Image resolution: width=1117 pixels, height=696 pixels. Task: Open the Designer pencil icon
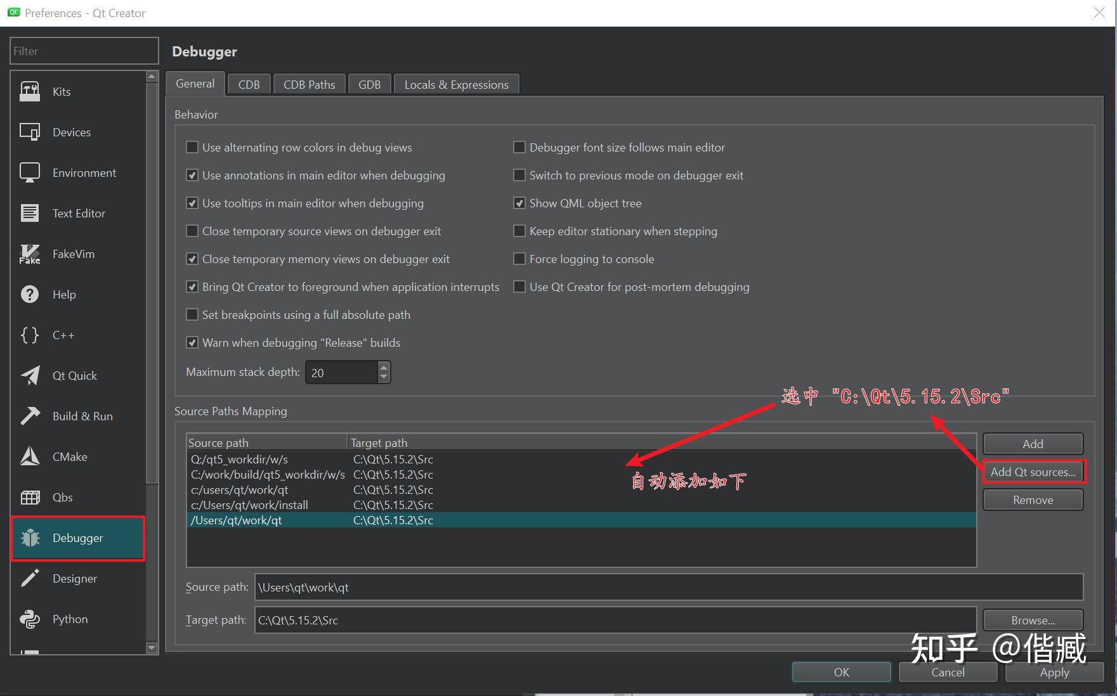(30, 579)
